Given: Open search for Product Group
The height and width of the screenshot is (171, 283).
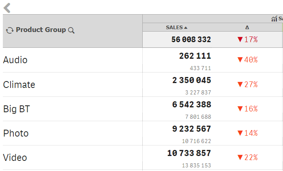Looking at the screenshot, I should [x=71, y=30].
